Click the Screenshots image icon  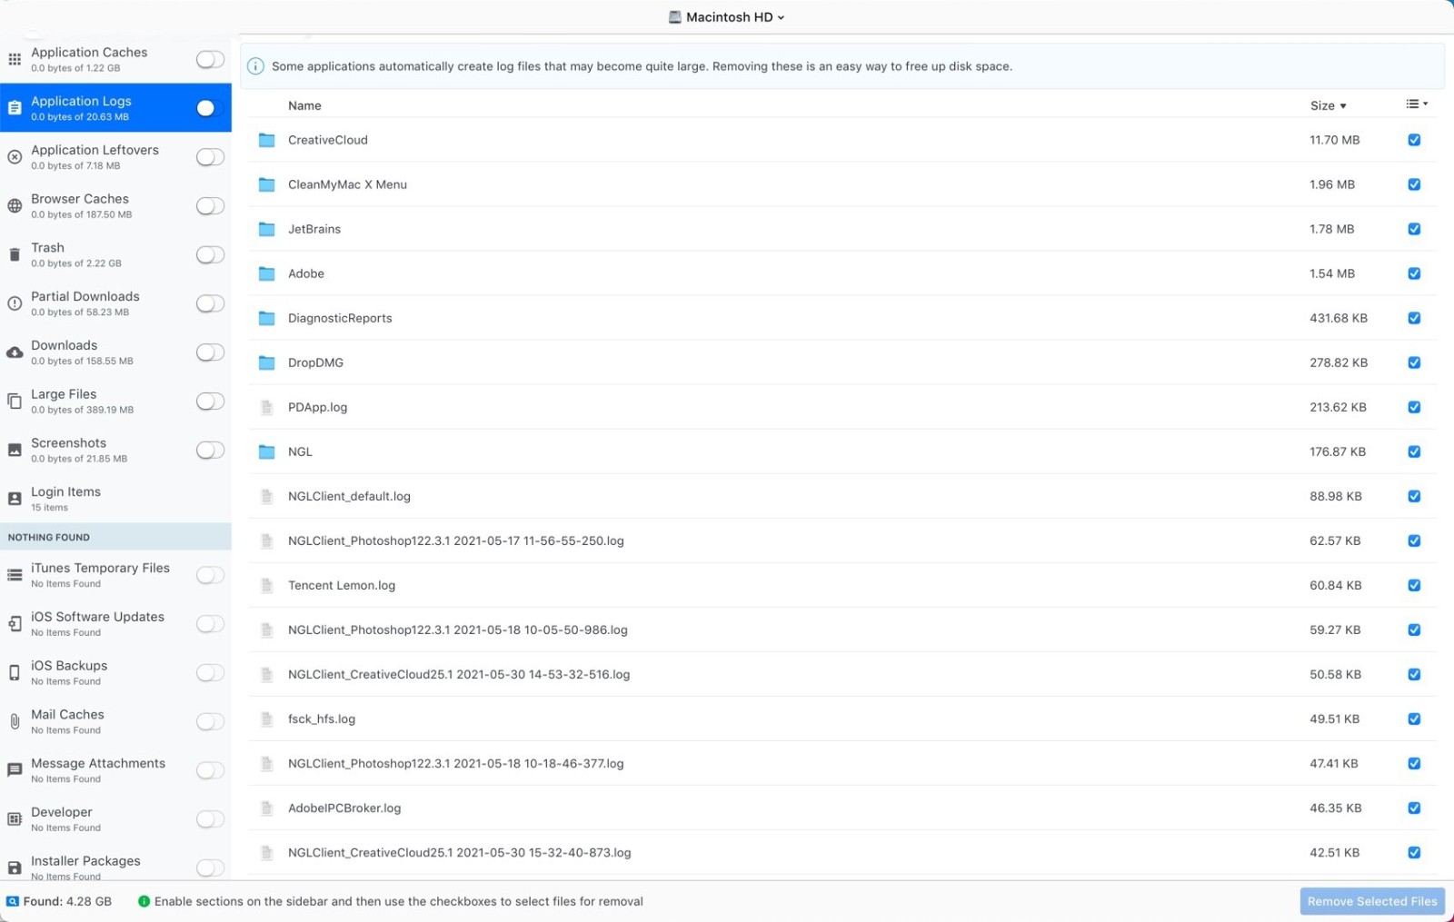point(15,450)
